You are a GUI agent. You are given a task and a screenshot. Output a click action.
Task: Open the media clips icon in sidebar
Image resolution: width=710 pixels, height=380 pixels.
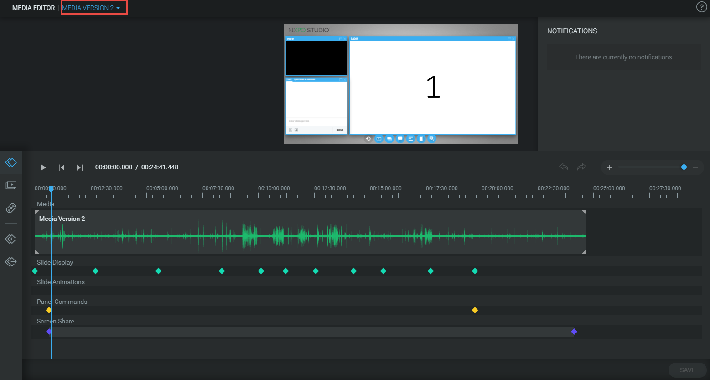pos(11,185)
